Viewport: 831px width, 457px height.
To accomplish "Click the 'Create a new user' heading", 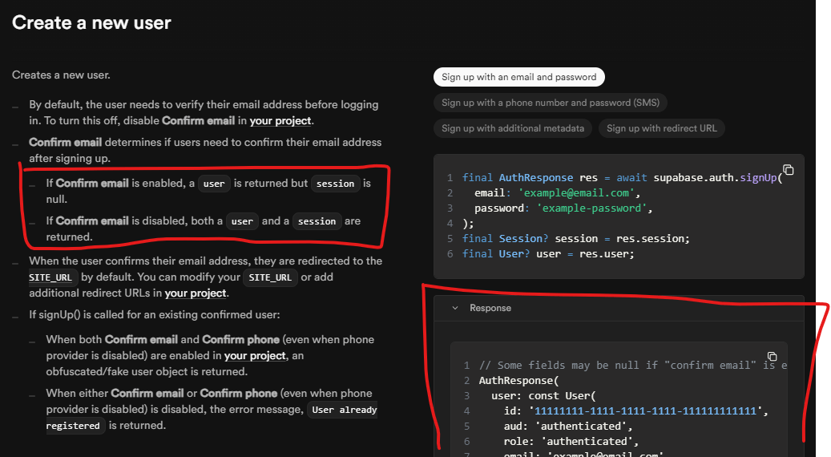I will click(91, 22).
